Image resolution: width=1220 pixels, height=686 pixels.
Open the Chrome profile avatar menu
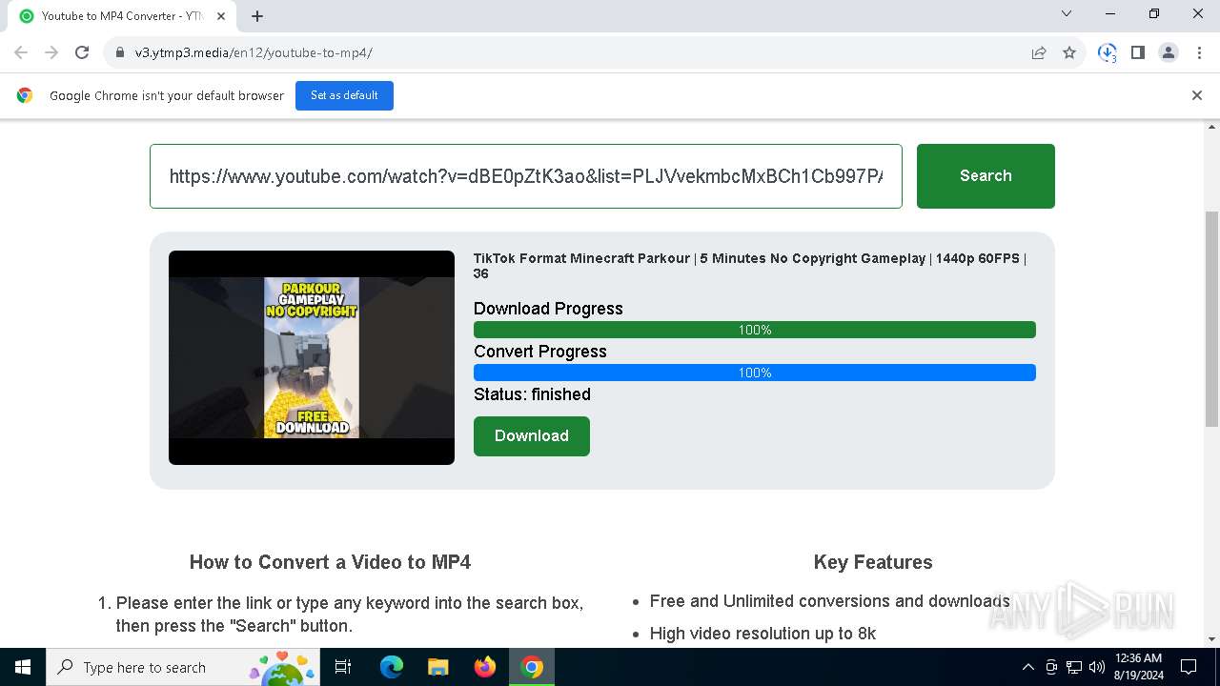1169,52
